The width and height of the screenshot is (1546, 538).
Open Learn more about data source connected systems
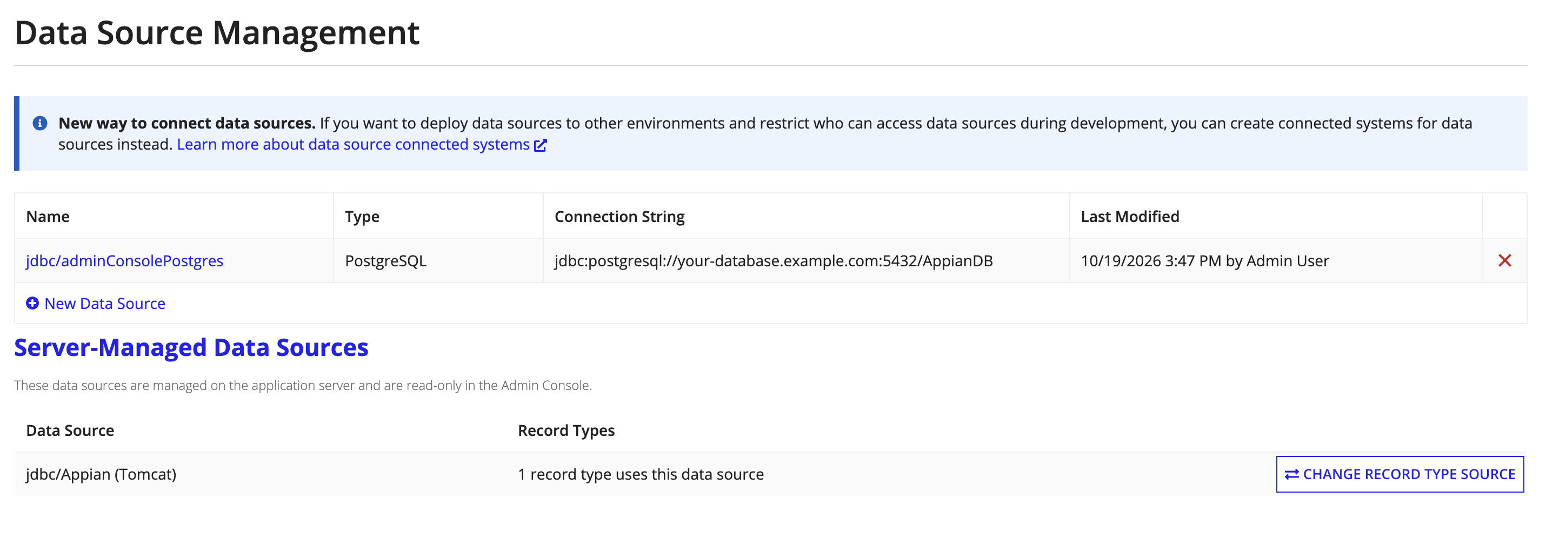353,145
